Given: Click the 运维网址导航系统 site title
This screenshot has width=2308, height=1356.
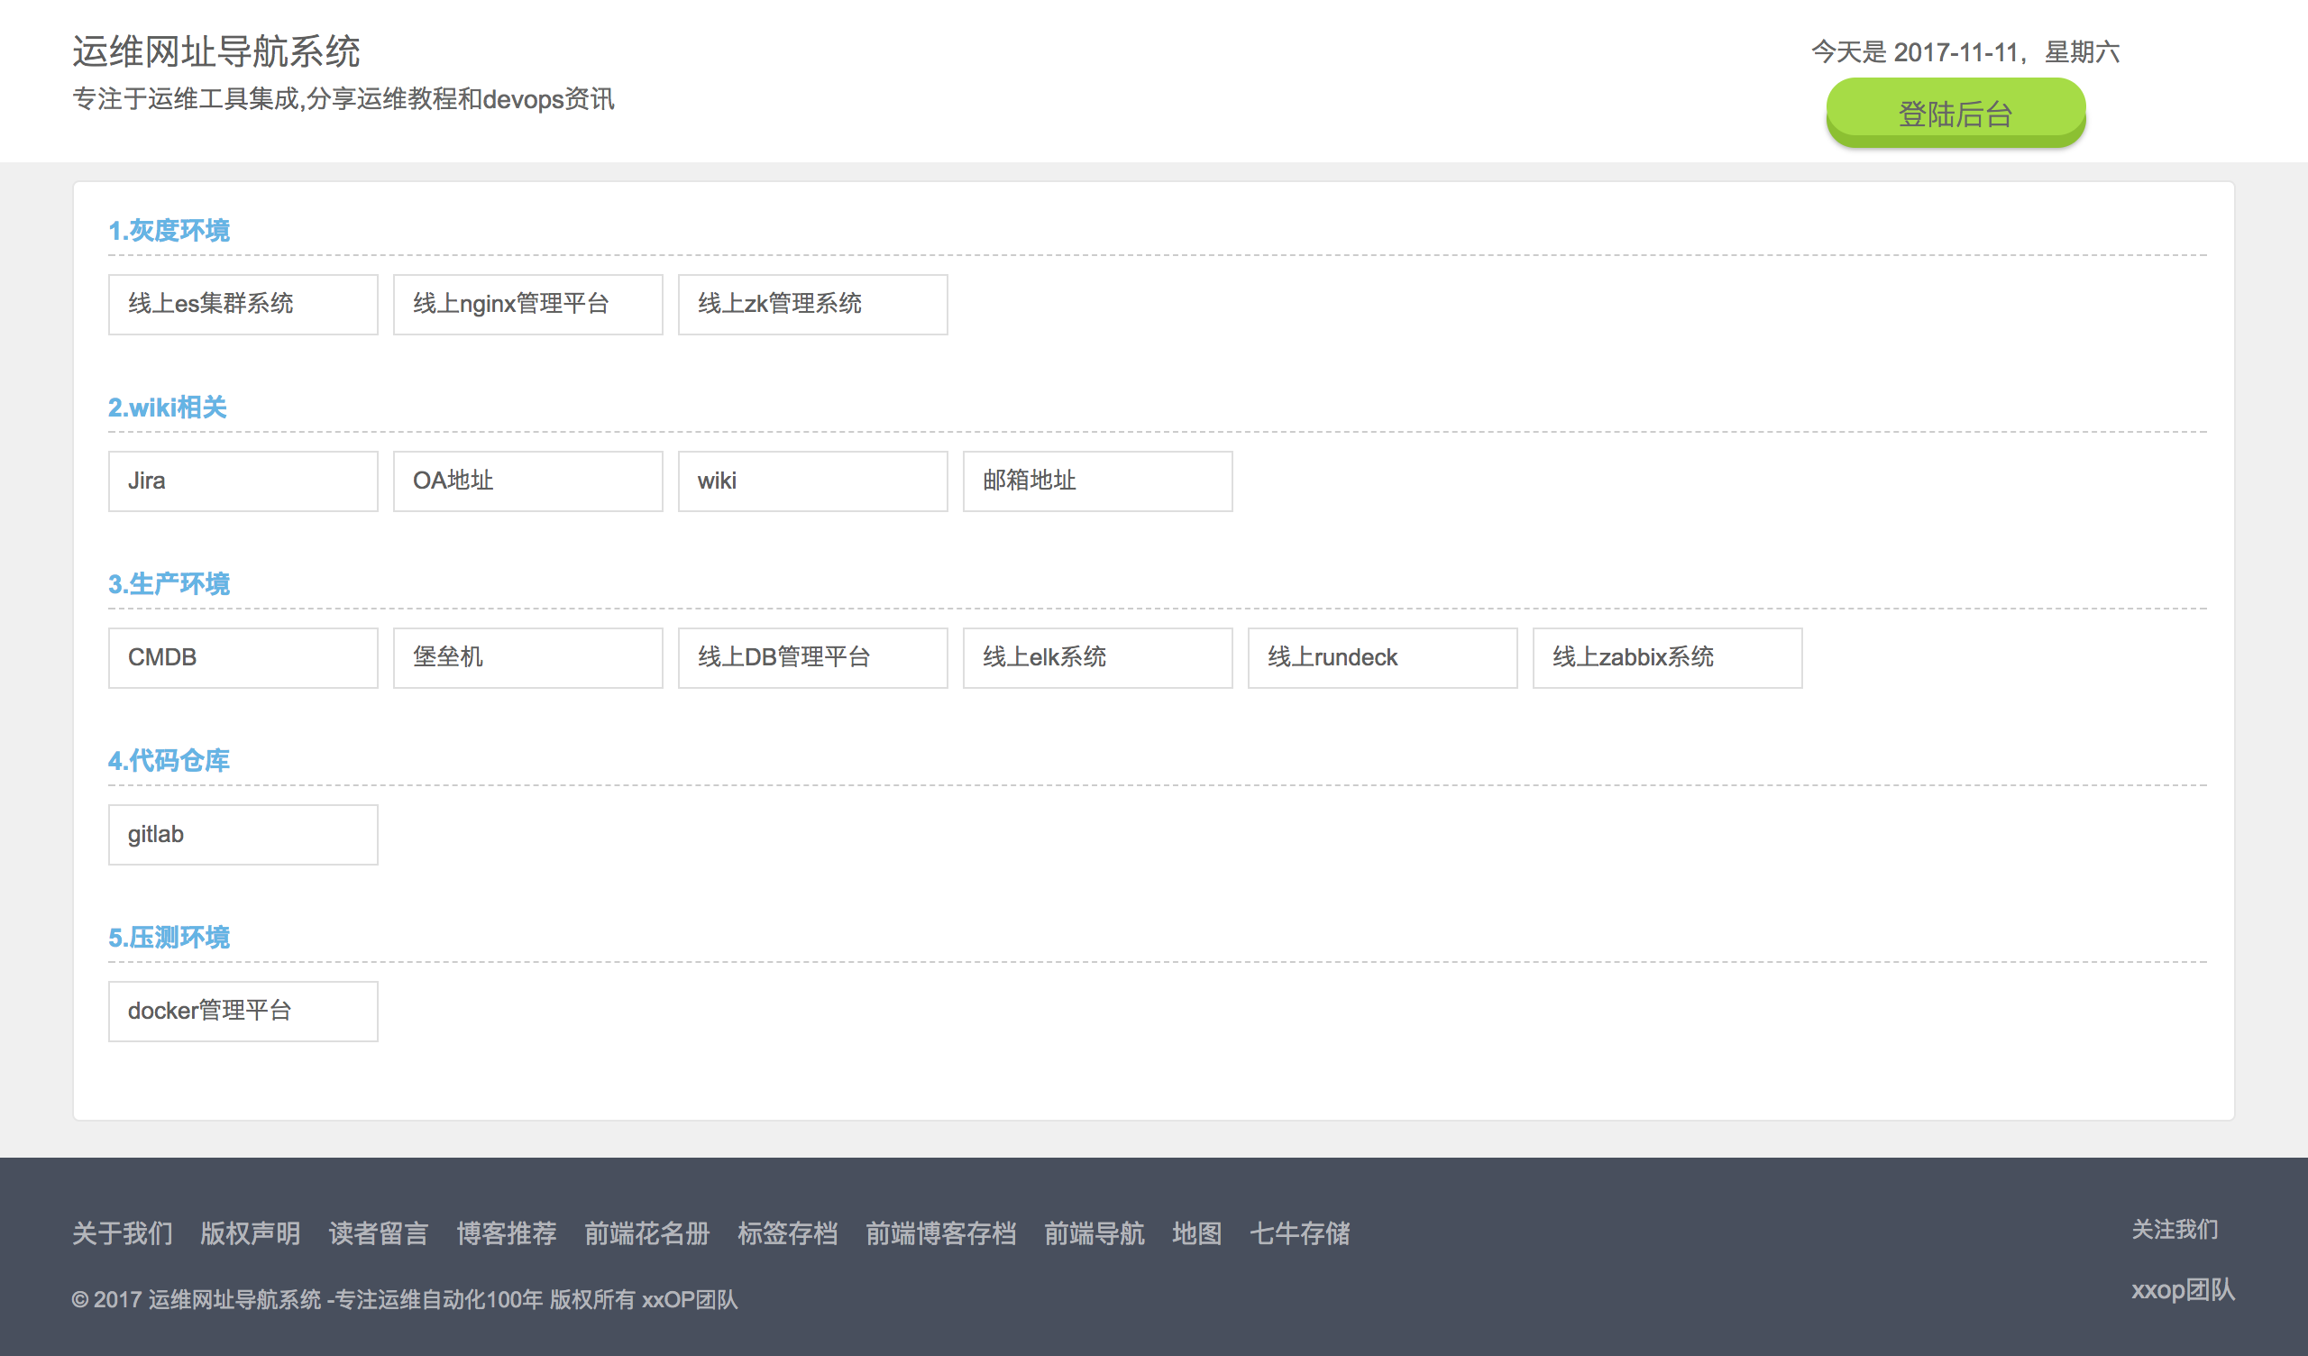Looking at the screenshot, I should [216, 51].
